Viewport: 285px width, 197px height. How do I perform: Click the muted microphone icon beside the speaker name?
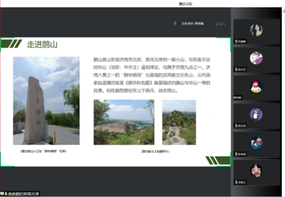[x=175, y=24]
